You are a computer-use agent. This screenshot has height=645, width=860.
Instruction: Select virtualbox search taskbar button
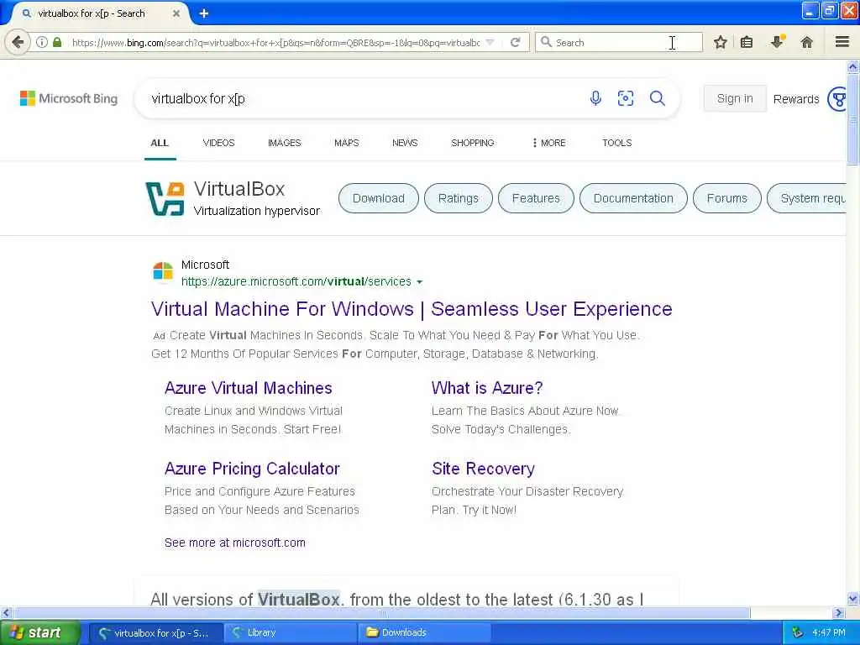pyautogui.click(x=155, y=632)
